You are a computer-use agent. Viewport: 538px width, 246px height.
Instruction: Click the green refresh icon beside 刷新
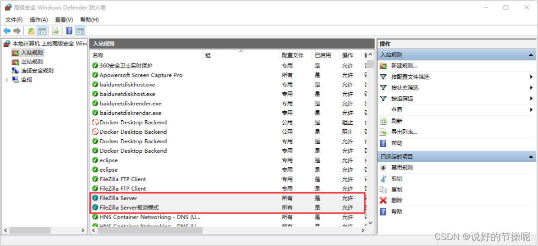pyautogui.click(x=383, y=121)
